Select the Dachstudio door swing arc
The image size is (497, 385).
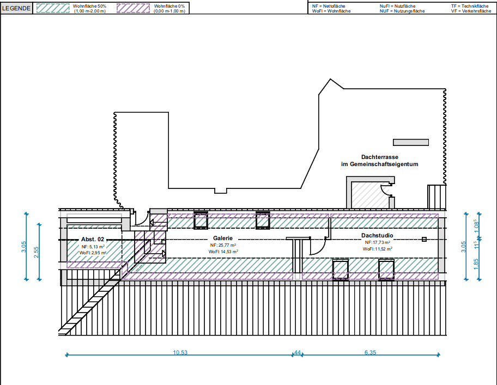pyautogui.click(x=318, y=247)
